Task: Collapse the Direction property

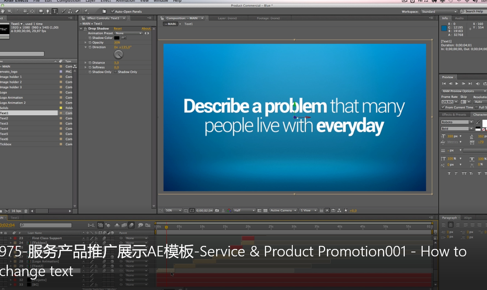Action: click(x=85, y=47)
